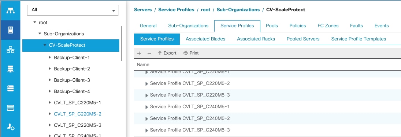Switch to the Pools tab
Screen dimensions: 401x137
[x=272, y=26]
